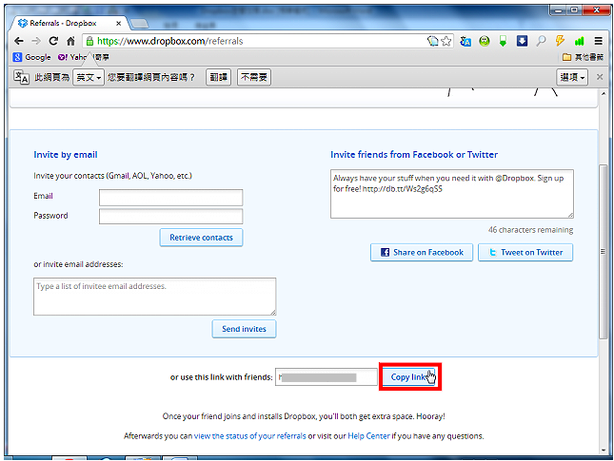Image resolution: width=614 pixels, height=461 pixels.
Task: Open the translator extension icon
Action: click(465, 41)
